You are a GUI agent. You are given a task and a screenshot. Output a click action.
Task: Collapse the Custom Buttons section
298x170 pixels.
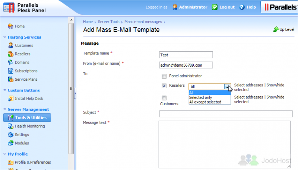[5, 90]
